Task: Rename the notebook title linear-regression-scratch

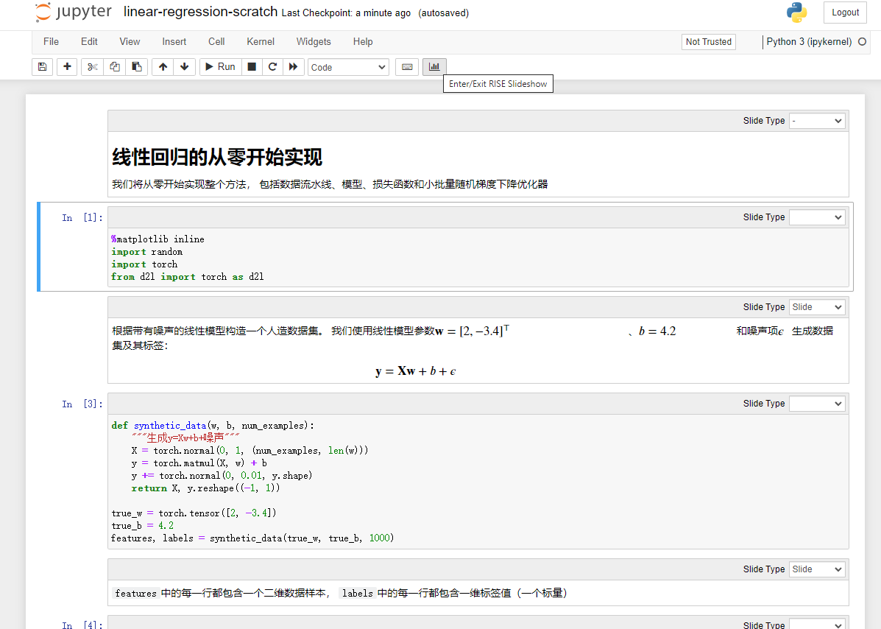Action: pos(201,12)
